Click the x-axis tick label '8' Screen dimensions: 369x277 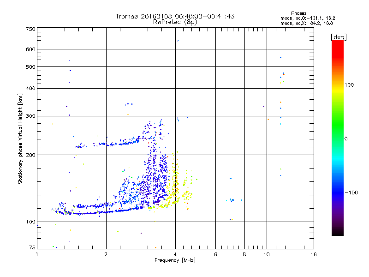point(244,254)
